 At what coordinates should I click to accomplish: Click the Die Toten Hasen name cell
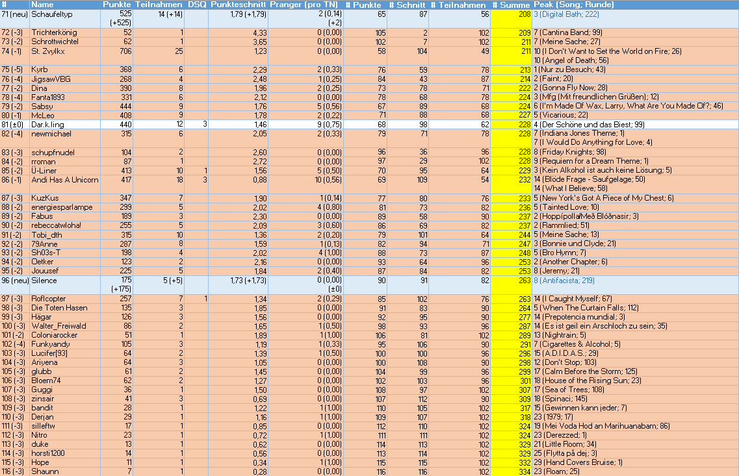59,308
